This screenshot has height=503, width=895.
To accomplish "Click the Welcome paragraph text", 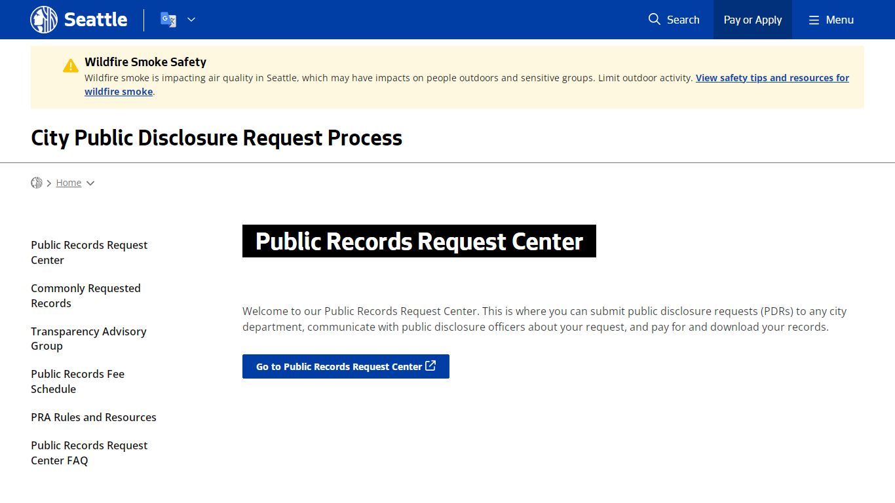I will (544, 319).
